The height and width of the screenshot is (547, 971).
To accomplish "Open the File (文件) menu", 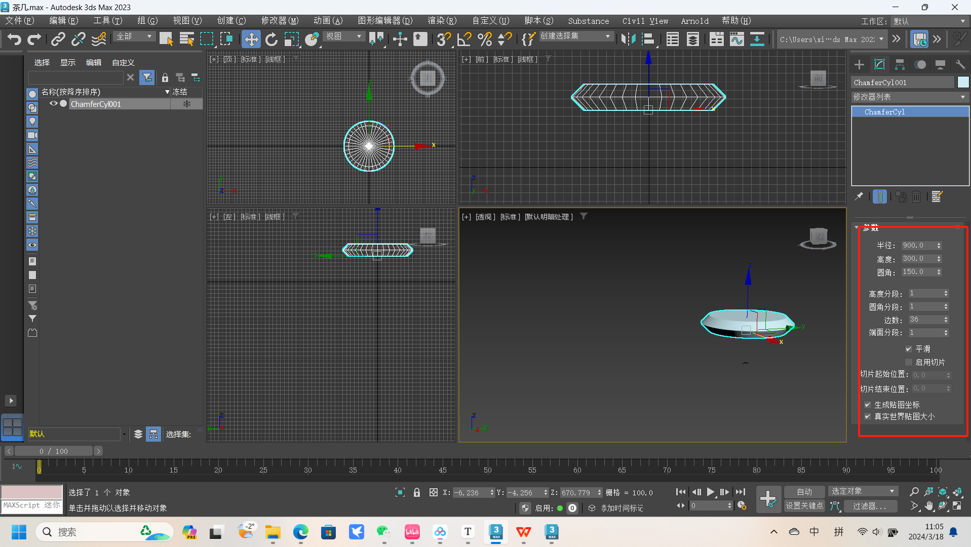I will [x=20, y=21].
